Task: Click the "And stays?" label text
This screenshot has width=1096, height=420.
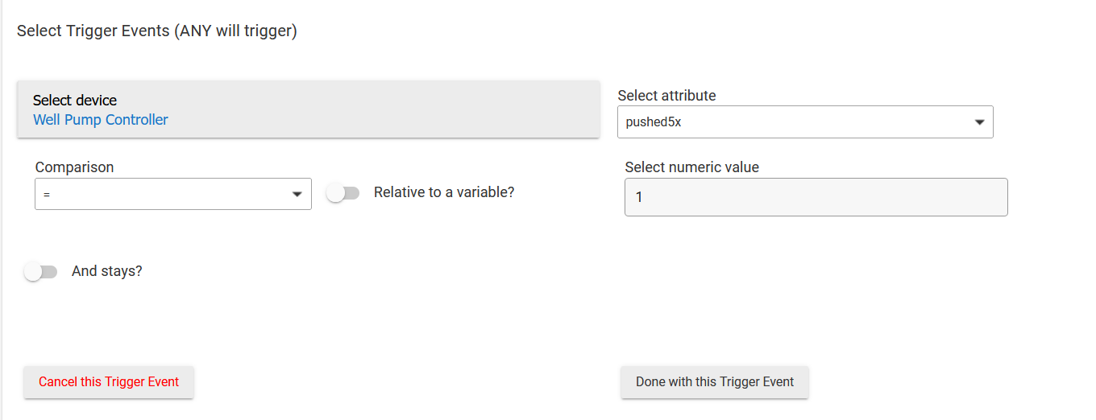Action: click(x=106, y=271)
